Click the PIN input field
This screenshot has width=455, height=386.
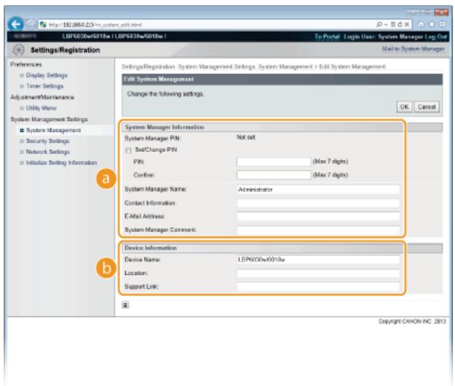click(273, 162)
